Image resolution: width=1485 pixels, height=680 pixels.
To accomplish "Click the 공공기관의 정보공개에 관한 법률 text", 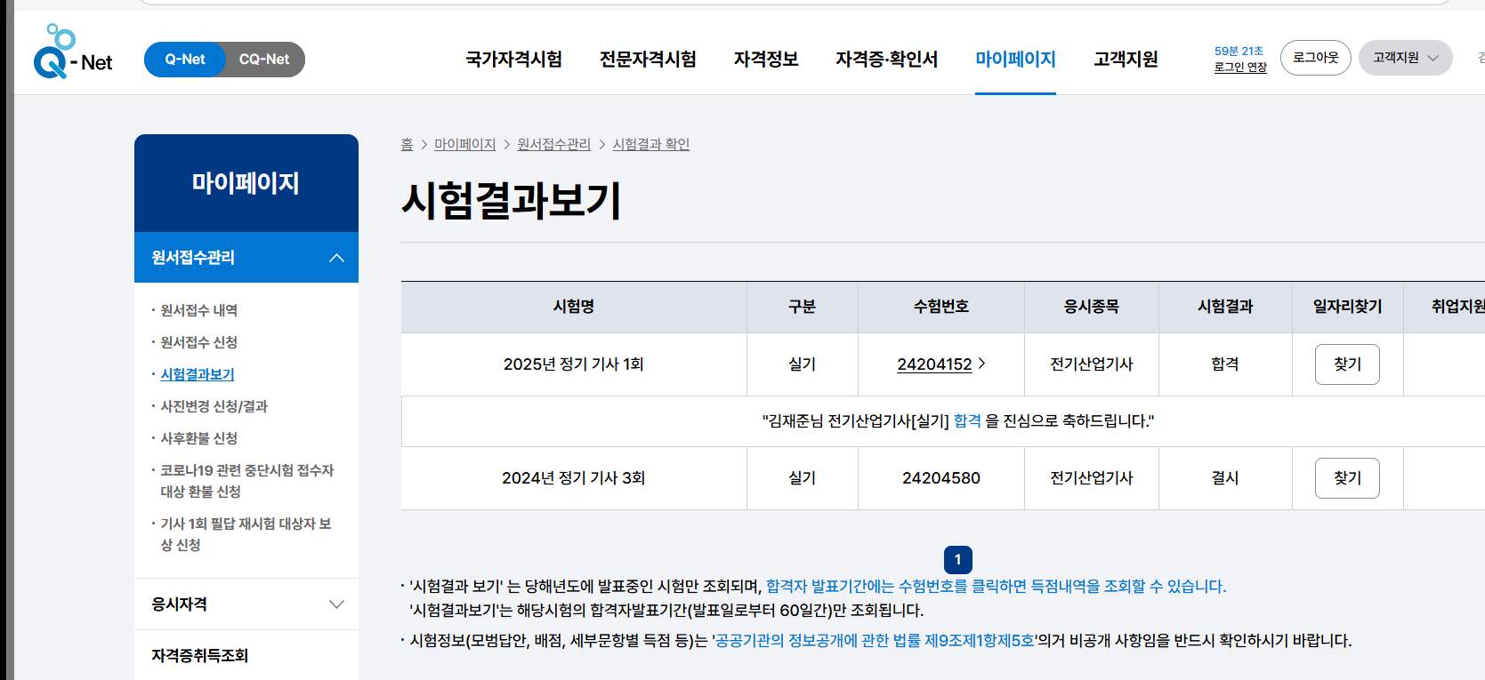I will pyautogui.click(x=875, y=641).
